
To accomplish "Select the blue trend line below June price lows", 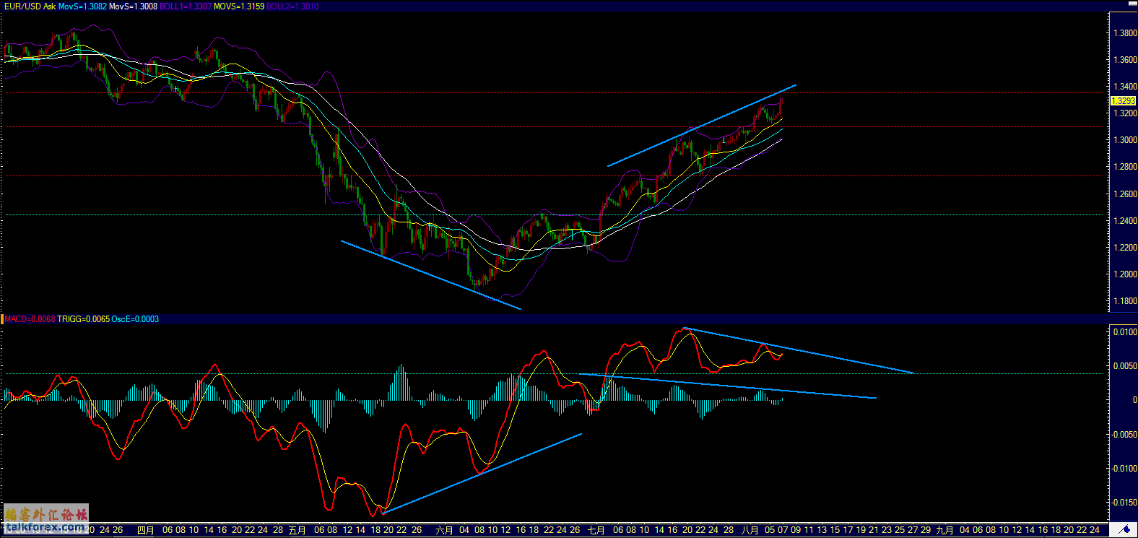I will (x=430, y=275).
